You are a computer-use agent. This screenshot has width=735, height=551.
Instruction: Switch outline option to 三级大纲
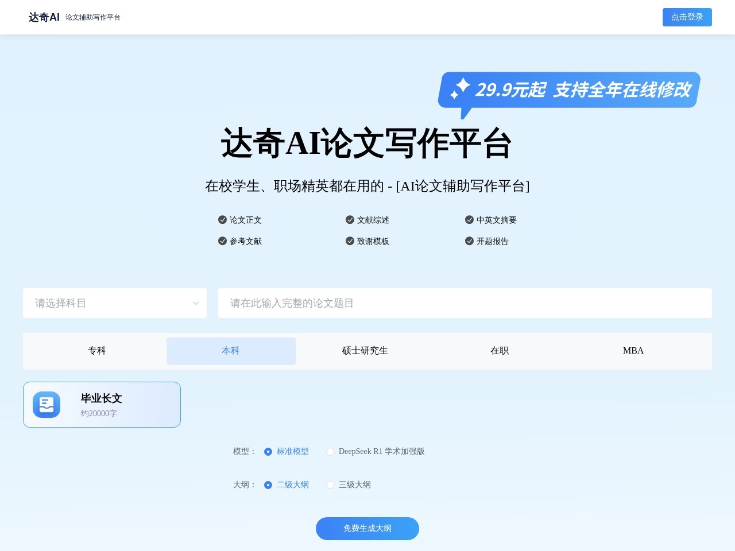tap(330, 485)
